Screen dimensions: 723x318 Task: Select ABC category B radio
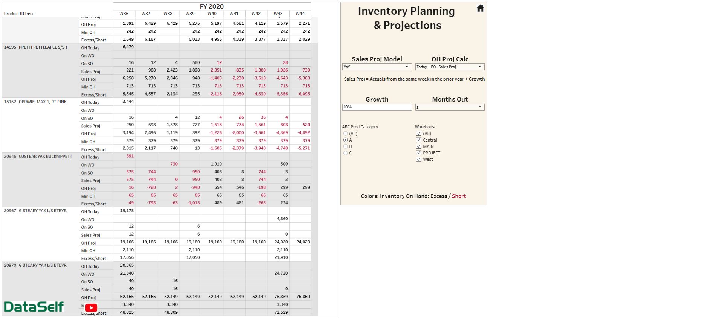(x=346, y=146)
